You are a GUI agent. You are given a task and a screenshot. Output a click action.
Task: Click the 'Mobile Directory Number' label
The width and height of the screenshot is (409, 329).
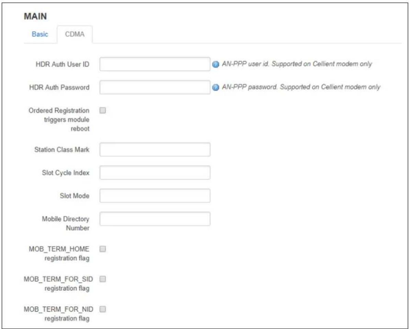[x=66, y=223]
